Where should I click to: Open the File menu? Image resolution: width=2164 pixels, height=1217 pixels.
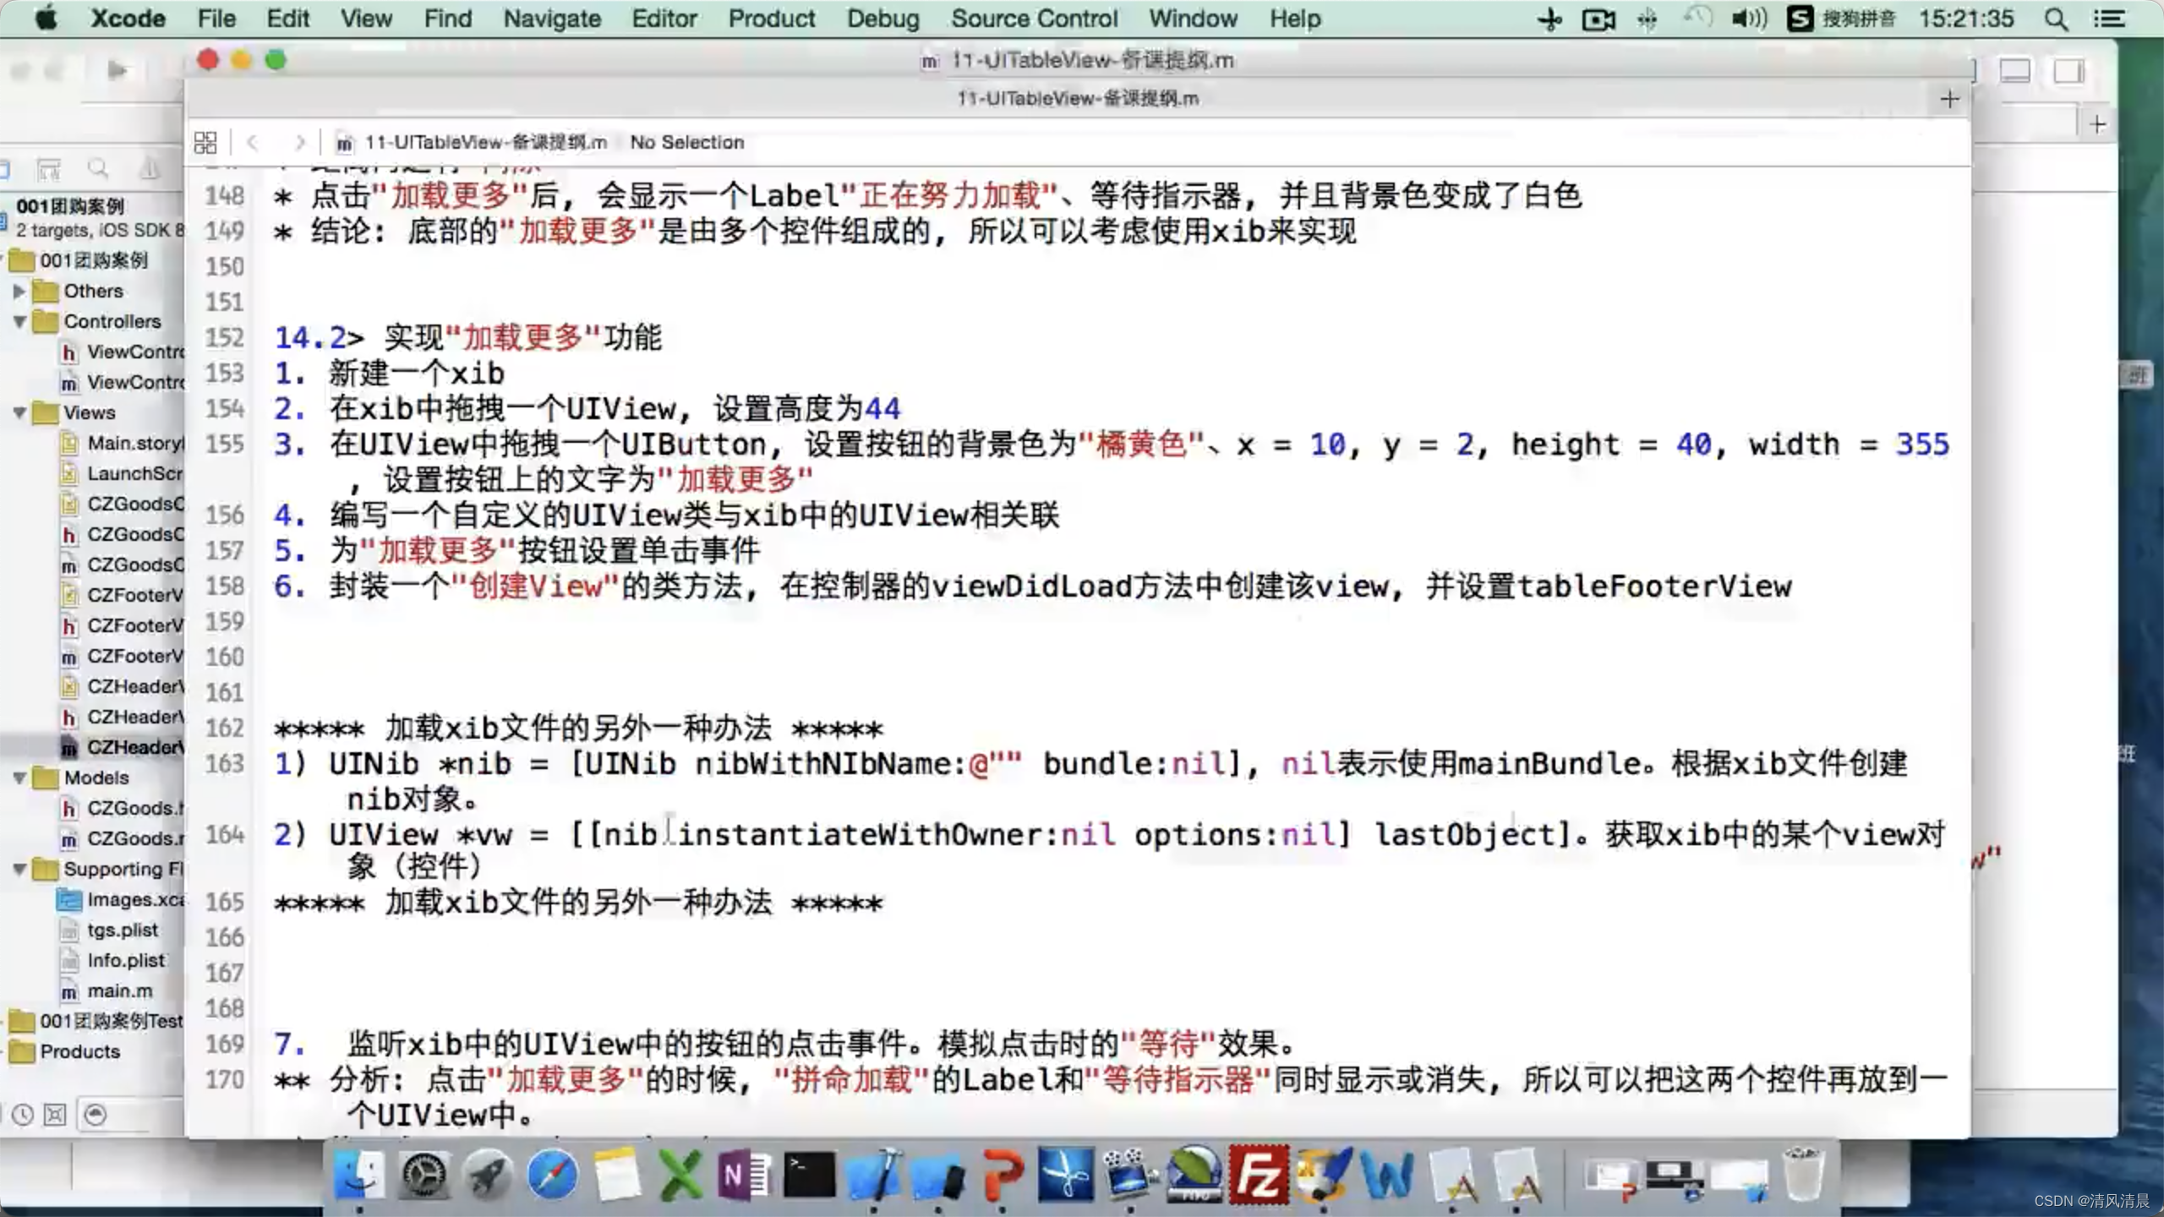click(216, 19)
